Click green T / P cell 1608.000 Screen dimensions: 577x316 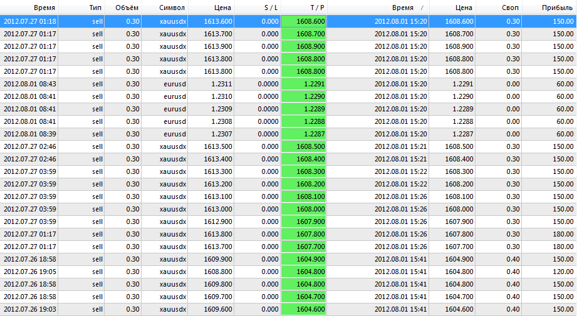click(x=304, y=209)
